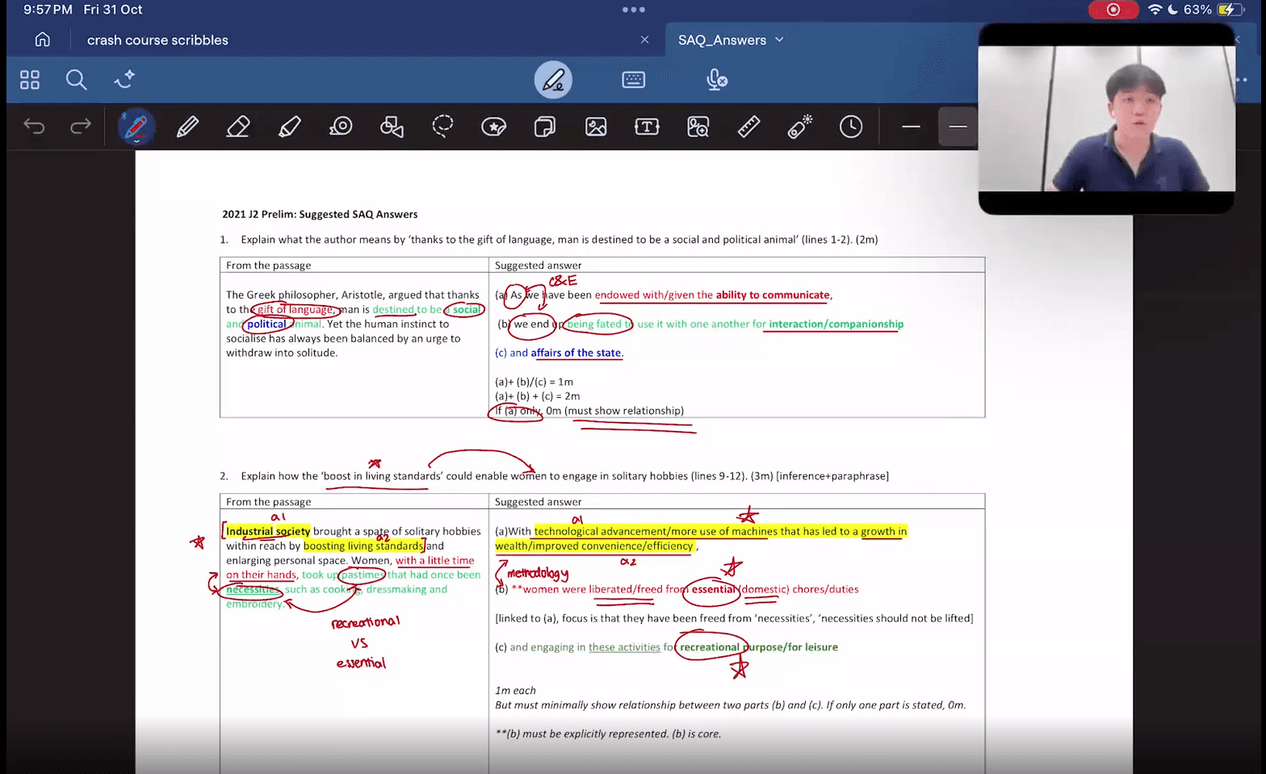Open the Shapes tool

[x=392, y=127]
